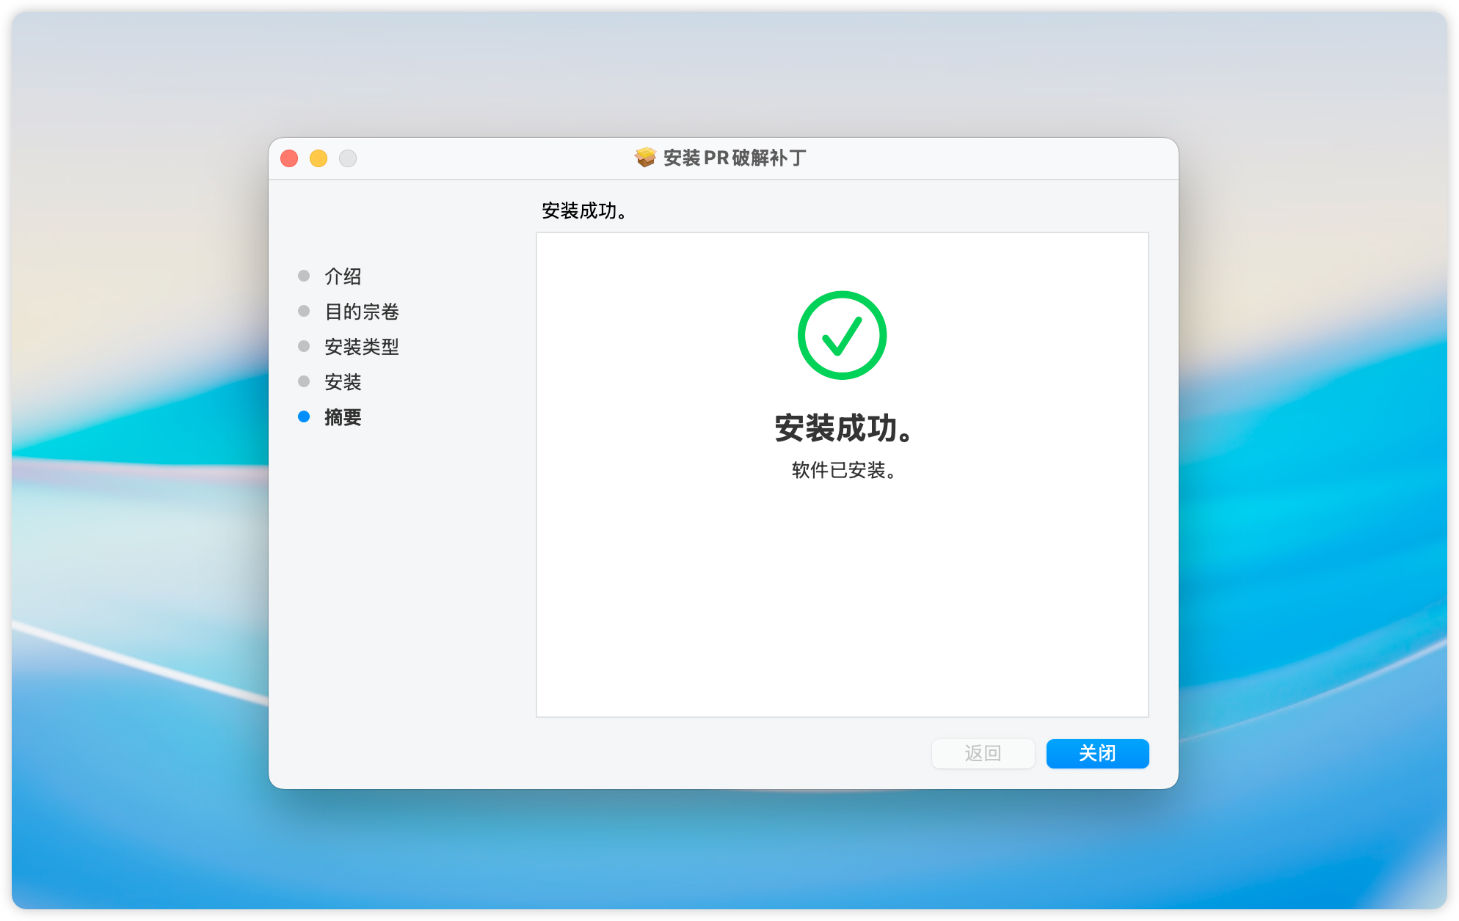Viewport: 1459px width, 921px height.
Task: Click the green success checkmark icon
Action: tap(842, 335)
